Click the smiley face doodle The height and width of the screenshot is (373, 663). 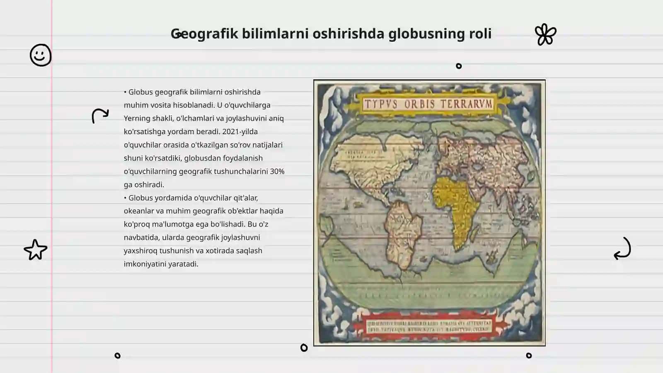pos(41,55)
